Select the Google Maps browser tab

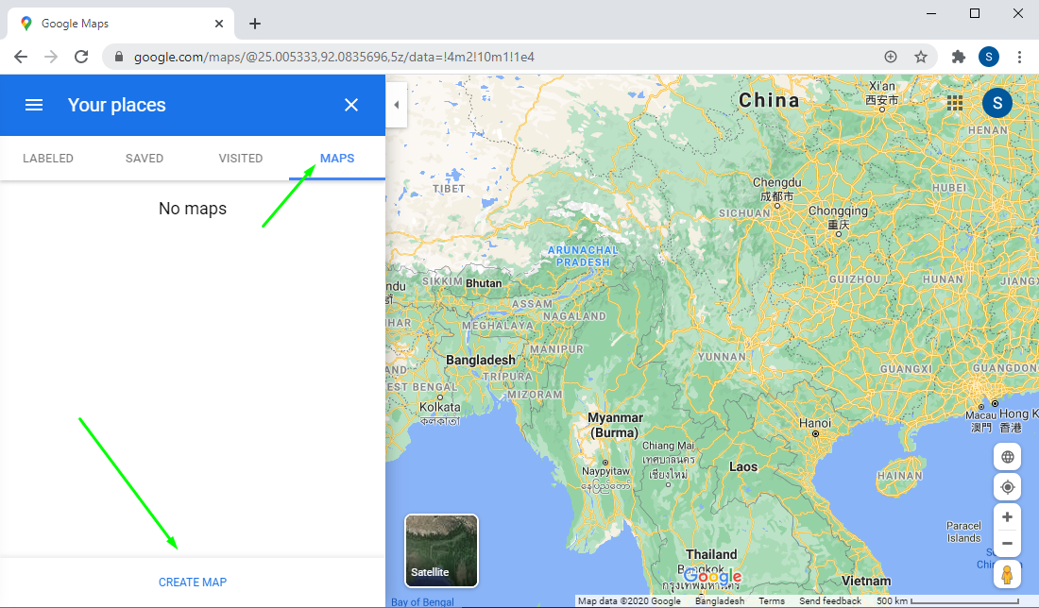point(121,24)
